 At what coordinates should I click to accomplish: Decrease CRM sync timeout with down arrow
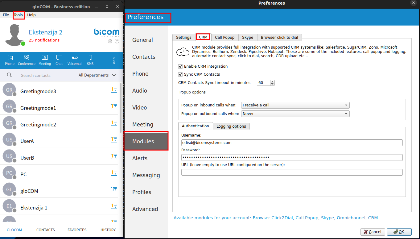point(272,84)
